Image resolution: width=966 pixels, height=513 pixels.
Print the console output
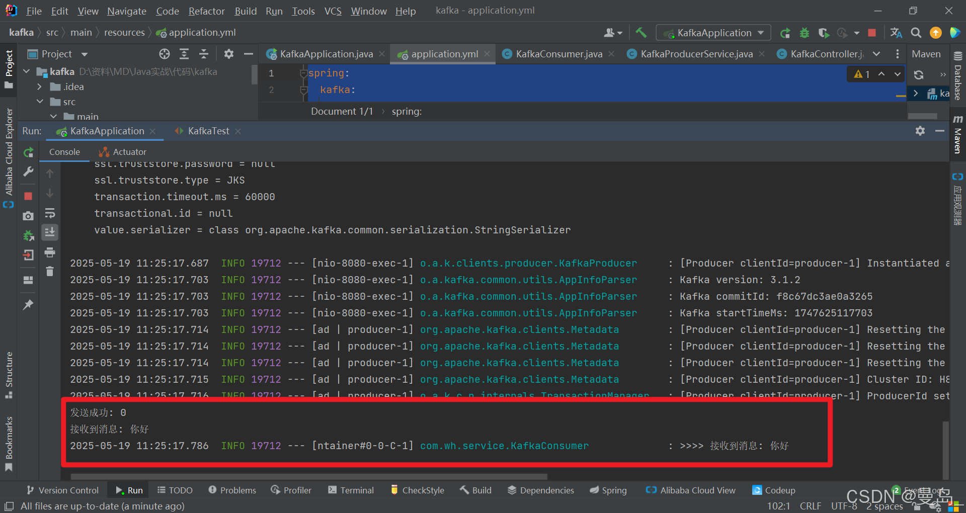tap(50, 252)
